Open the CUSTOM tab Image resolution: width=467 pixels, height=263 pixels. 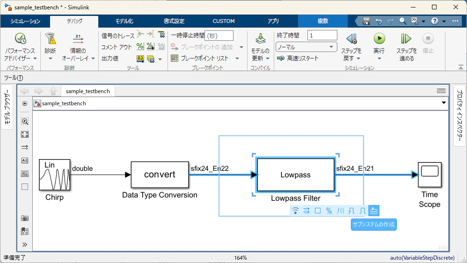pos(224,21)
